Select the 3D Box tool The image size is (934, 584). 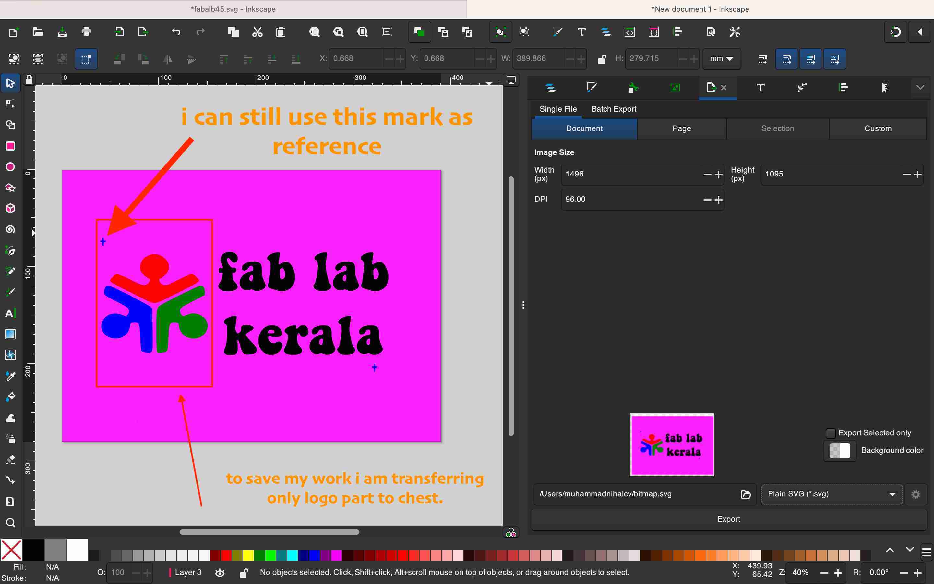(10, 209)
